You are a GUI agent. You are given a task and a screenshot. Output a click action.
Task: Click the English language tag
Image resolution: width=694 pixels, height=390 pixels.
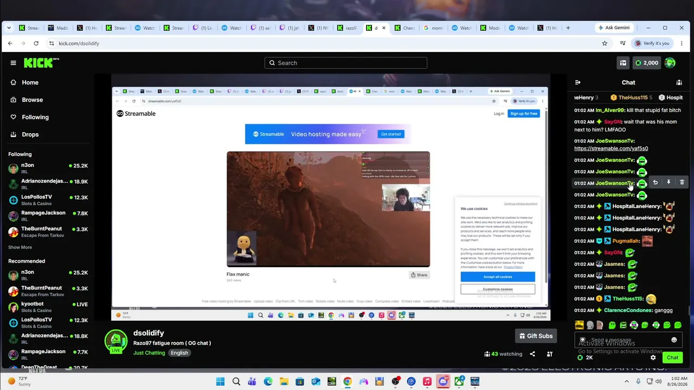(x=179, y=353)
